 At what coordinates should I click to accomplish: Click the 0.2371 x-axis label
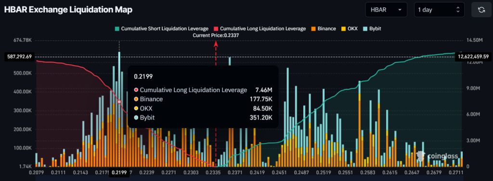point(235,172)
